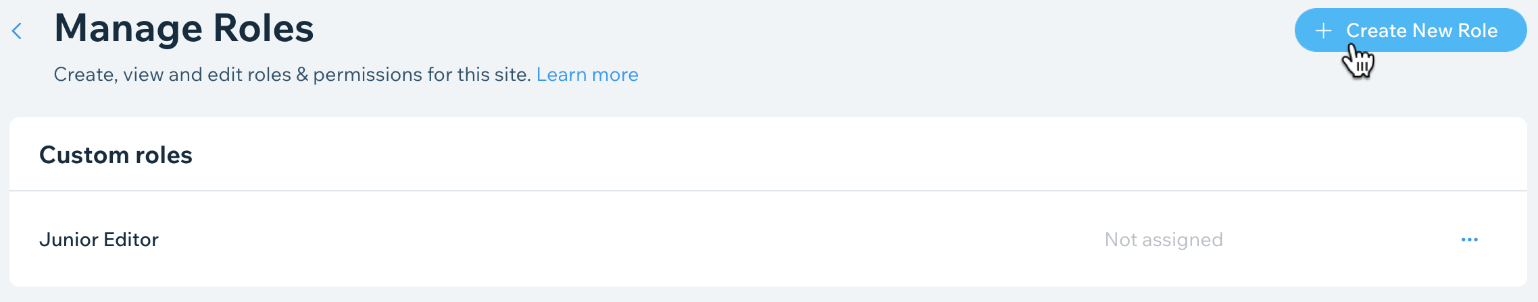This screenshot has height=302, width=1538.
Task: Add a role with the blue pill button
Action: point(1410,30)
